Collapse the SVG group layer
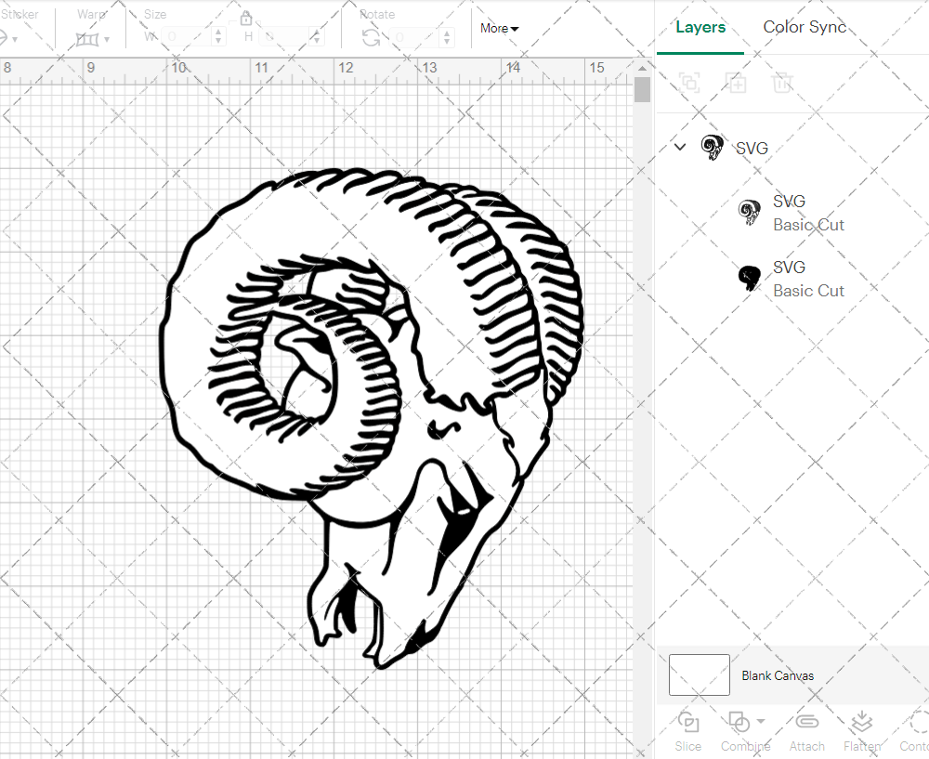 pos(680,147)
